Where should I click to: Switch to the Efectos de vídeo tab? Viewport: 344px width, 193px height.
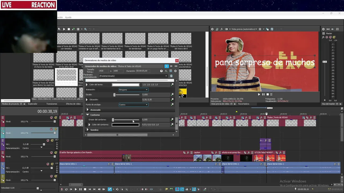[73, 104]
